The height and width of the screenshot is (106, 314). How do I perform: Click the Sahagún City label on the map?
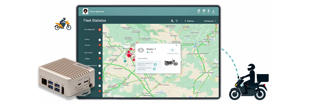coord(146,78)
